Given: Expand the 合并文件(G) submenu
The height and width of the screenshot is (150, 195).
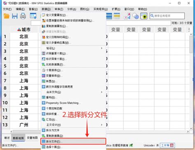Looking at the screenshot, I should (x=74, y=92).
